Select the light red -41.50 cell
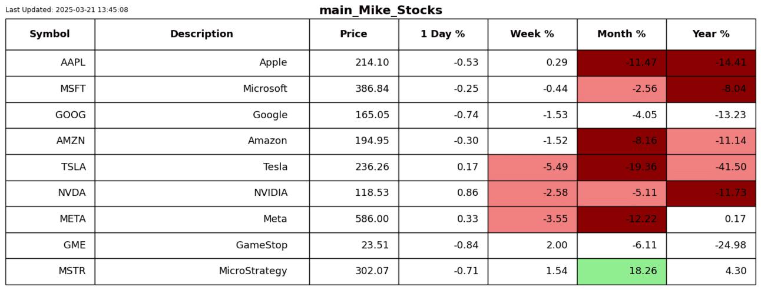The image size is (761, 290). (x=710, y=167)
